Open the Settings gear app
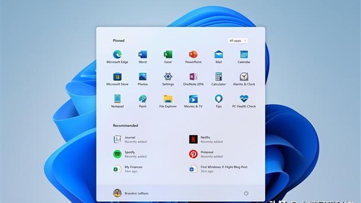 coord(168,79)
